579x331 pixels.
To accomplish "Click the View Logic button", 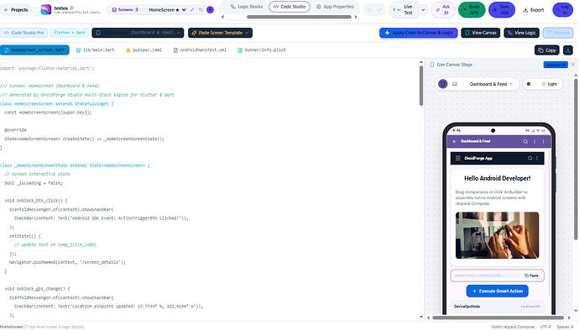I will coord(521,33).
